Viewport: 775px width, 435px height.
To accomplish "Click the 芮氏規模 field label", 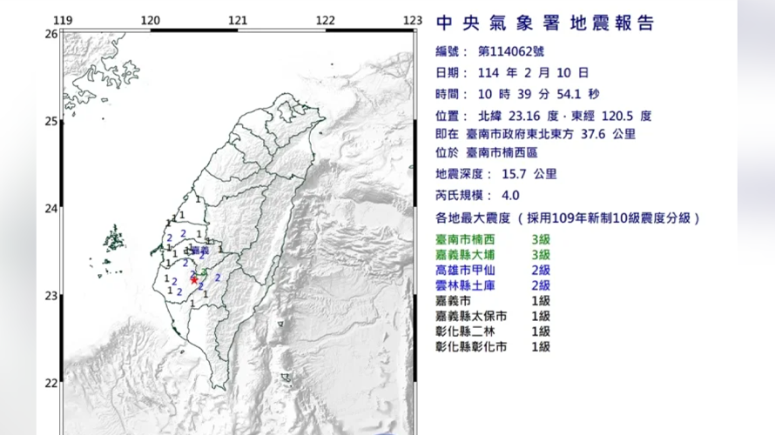I will coord(463,196).
